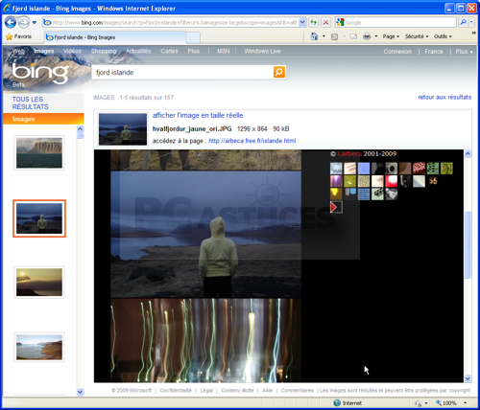Image resolution: width=480 pixels, height=410 pixels.
Task: Click the Confidentialité footer link
Action: click(176, 390)
